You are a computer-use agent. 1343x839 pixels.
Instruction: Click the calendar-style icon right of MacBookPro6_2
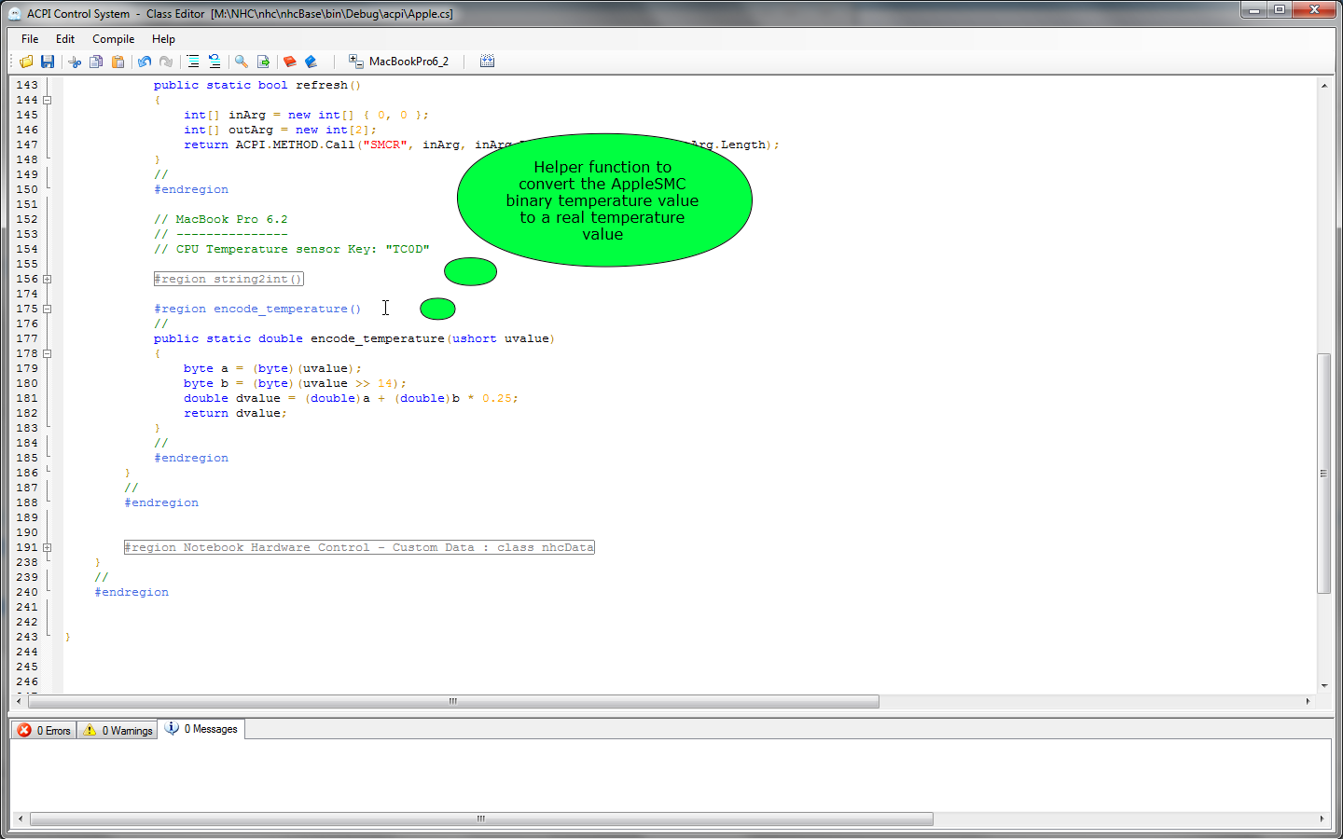487,62
